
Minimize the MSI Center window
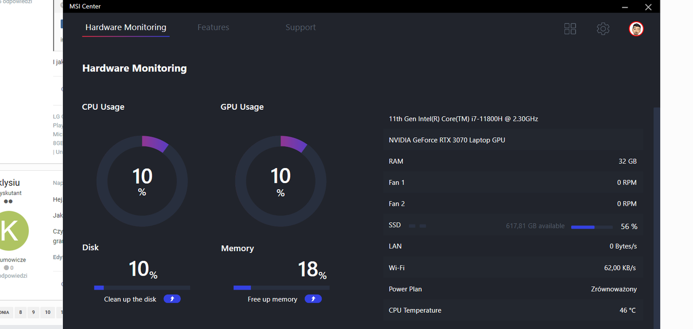click(626, 7)
